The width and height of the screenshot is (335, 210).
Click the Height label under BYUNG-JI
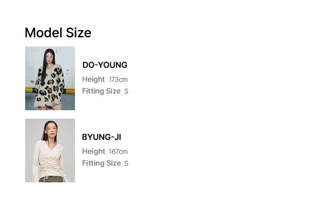click(x=93, y=151)
